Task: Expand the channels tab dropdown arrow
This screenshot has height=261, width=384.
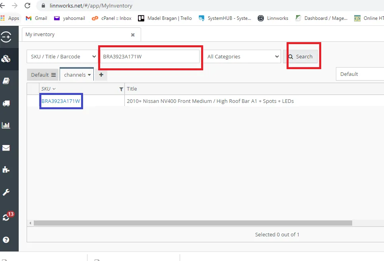Action: tap(89, 75)
